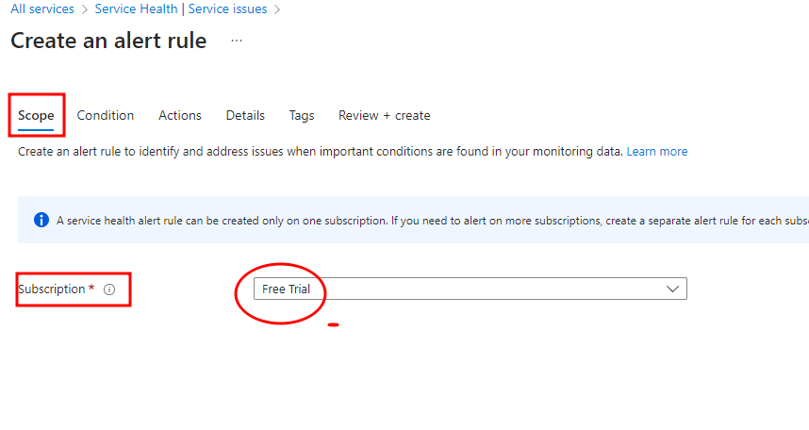Navigate to All services breadcrumb

(41, 9)
